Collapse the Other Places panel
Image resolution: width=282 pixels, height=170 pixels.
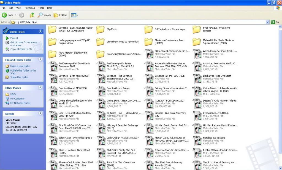pyautogui.click(x=40, y=87)
